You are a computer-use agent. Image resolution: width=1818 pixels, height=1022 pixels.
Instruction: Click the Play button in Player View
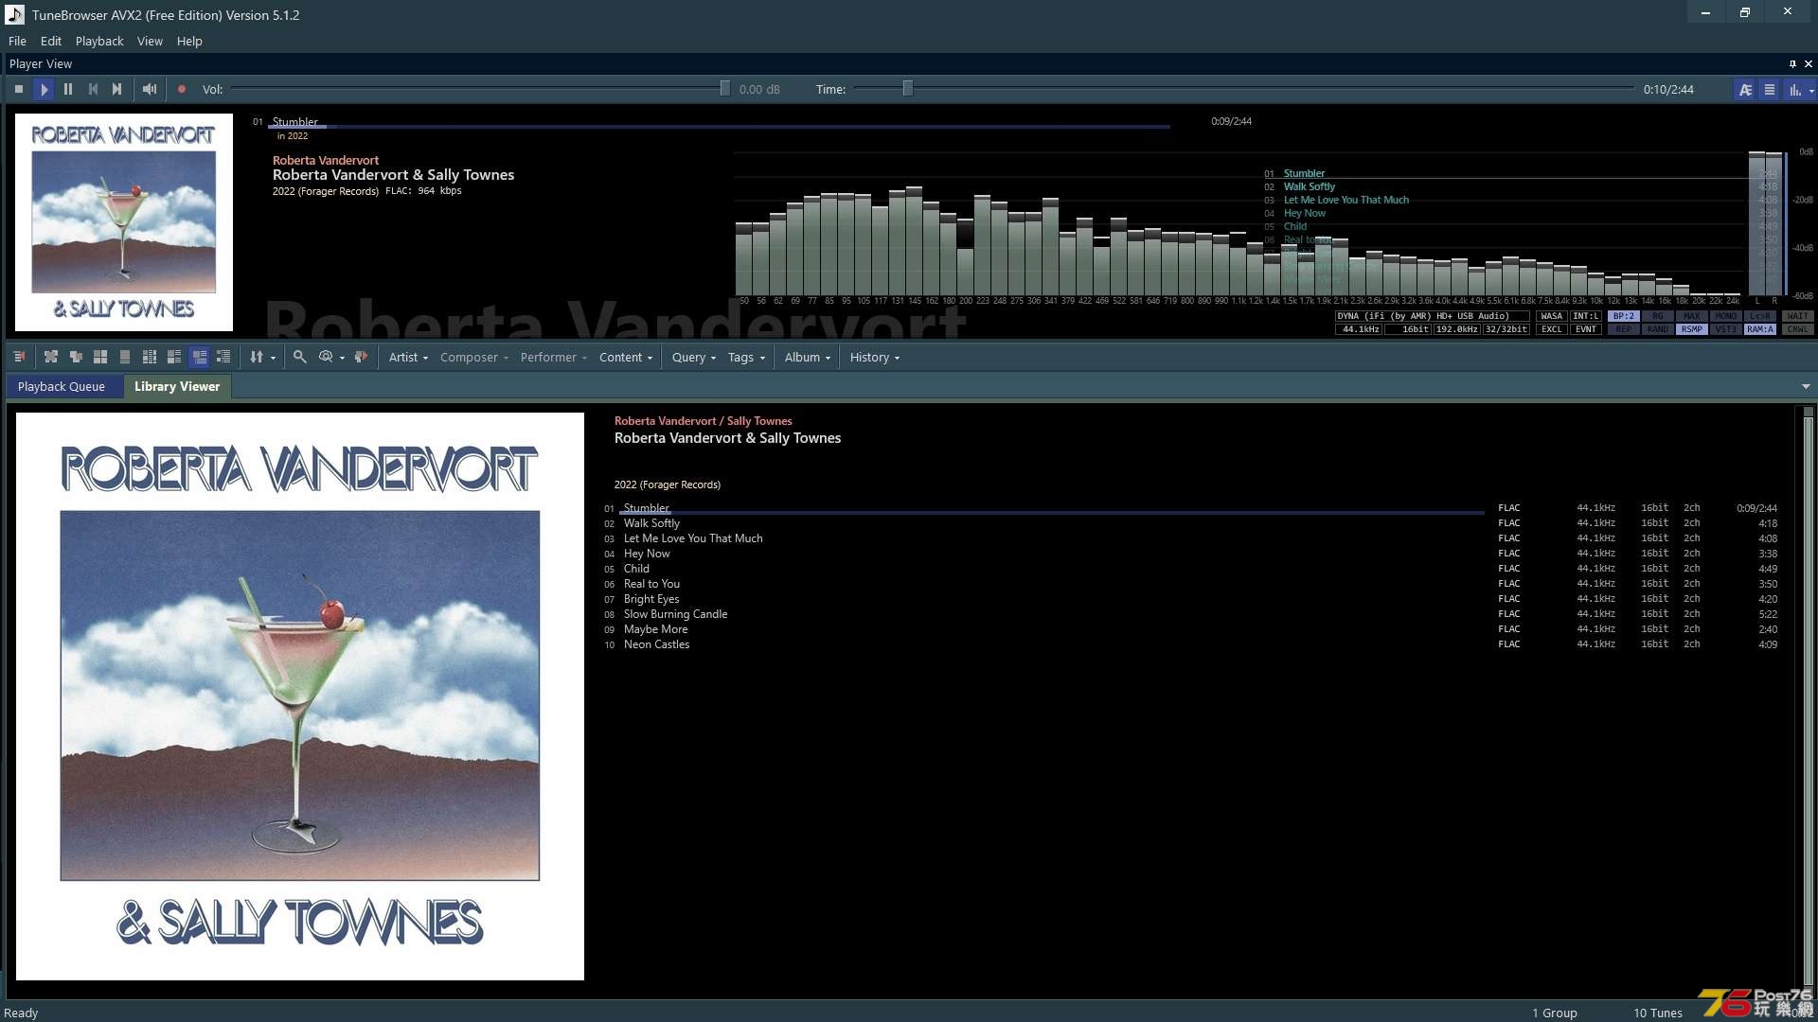[x=44, y=89]
